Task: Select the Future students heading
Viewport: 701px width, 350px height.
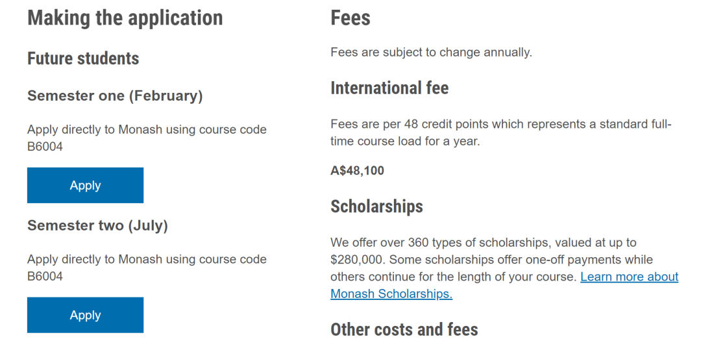Action: [83, 58]
